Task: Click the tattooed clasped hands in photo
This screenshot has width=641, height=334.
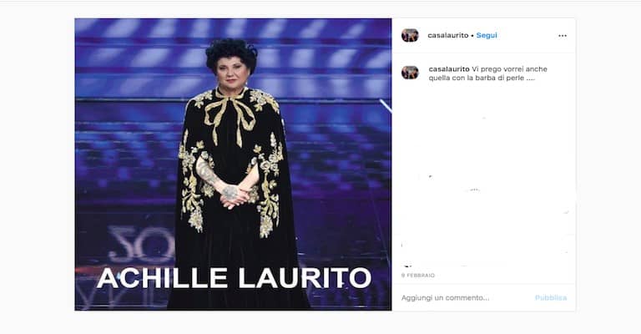Action: click(232, 196)
